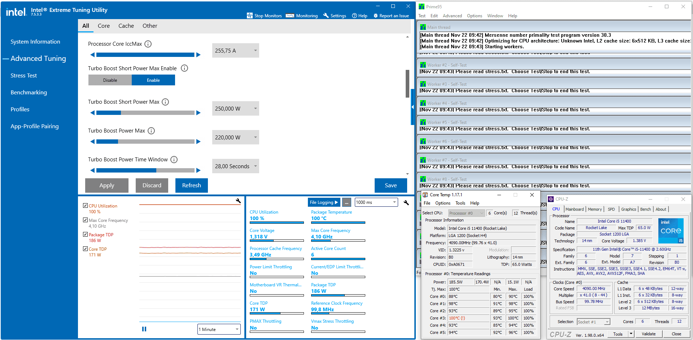Click the Discard button

[152, 185]
